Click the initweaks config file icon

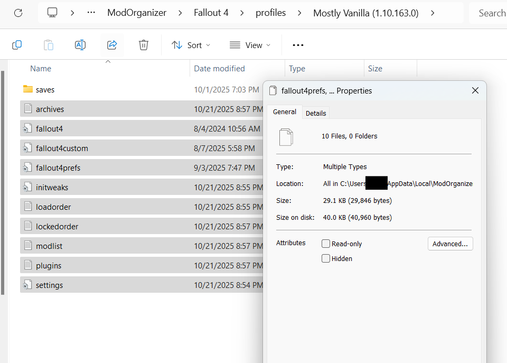(x=27, y=187)
